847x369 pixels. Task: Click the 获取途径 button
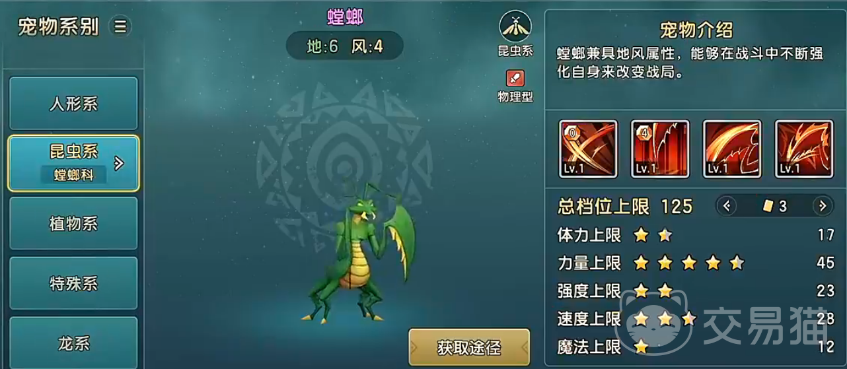pyautogui.click(x=469, y=347)
